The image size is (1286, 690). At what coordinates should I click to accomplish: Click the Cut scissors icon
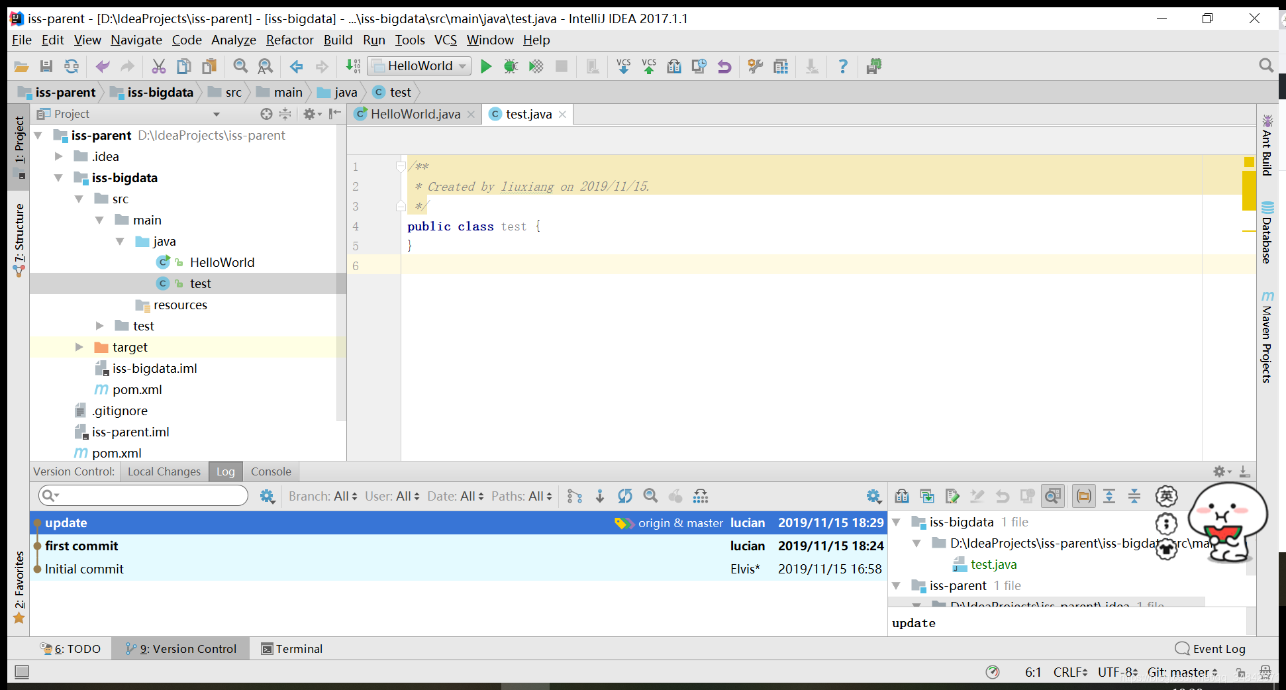coord(159,66)
